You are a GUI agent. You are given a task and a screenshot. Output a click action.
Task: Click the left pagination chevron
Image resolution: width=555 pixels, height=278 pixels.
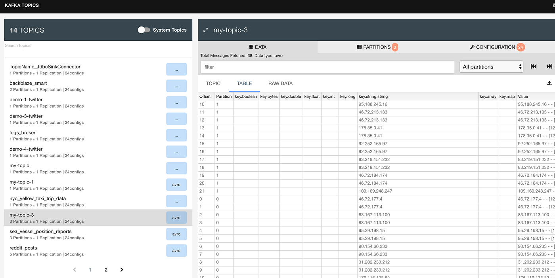[74, 269]
